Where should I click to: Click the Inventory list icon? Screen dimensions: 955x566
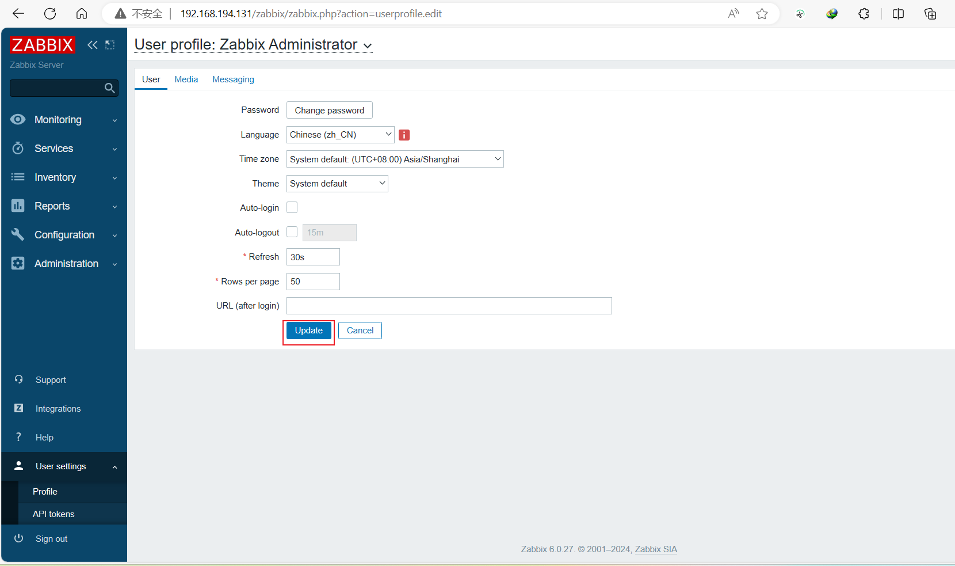tap(18, 177)
